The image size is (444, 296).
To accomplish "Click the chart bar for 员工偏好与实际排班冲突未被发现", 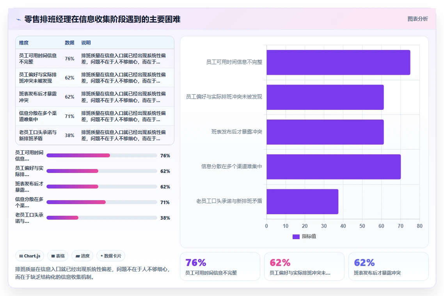I will (x=325, y=97).
